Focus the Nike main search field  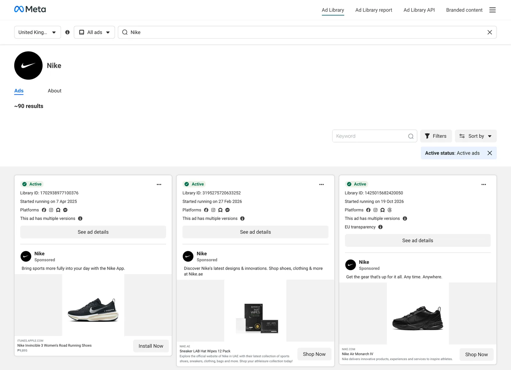pos(307,32)
